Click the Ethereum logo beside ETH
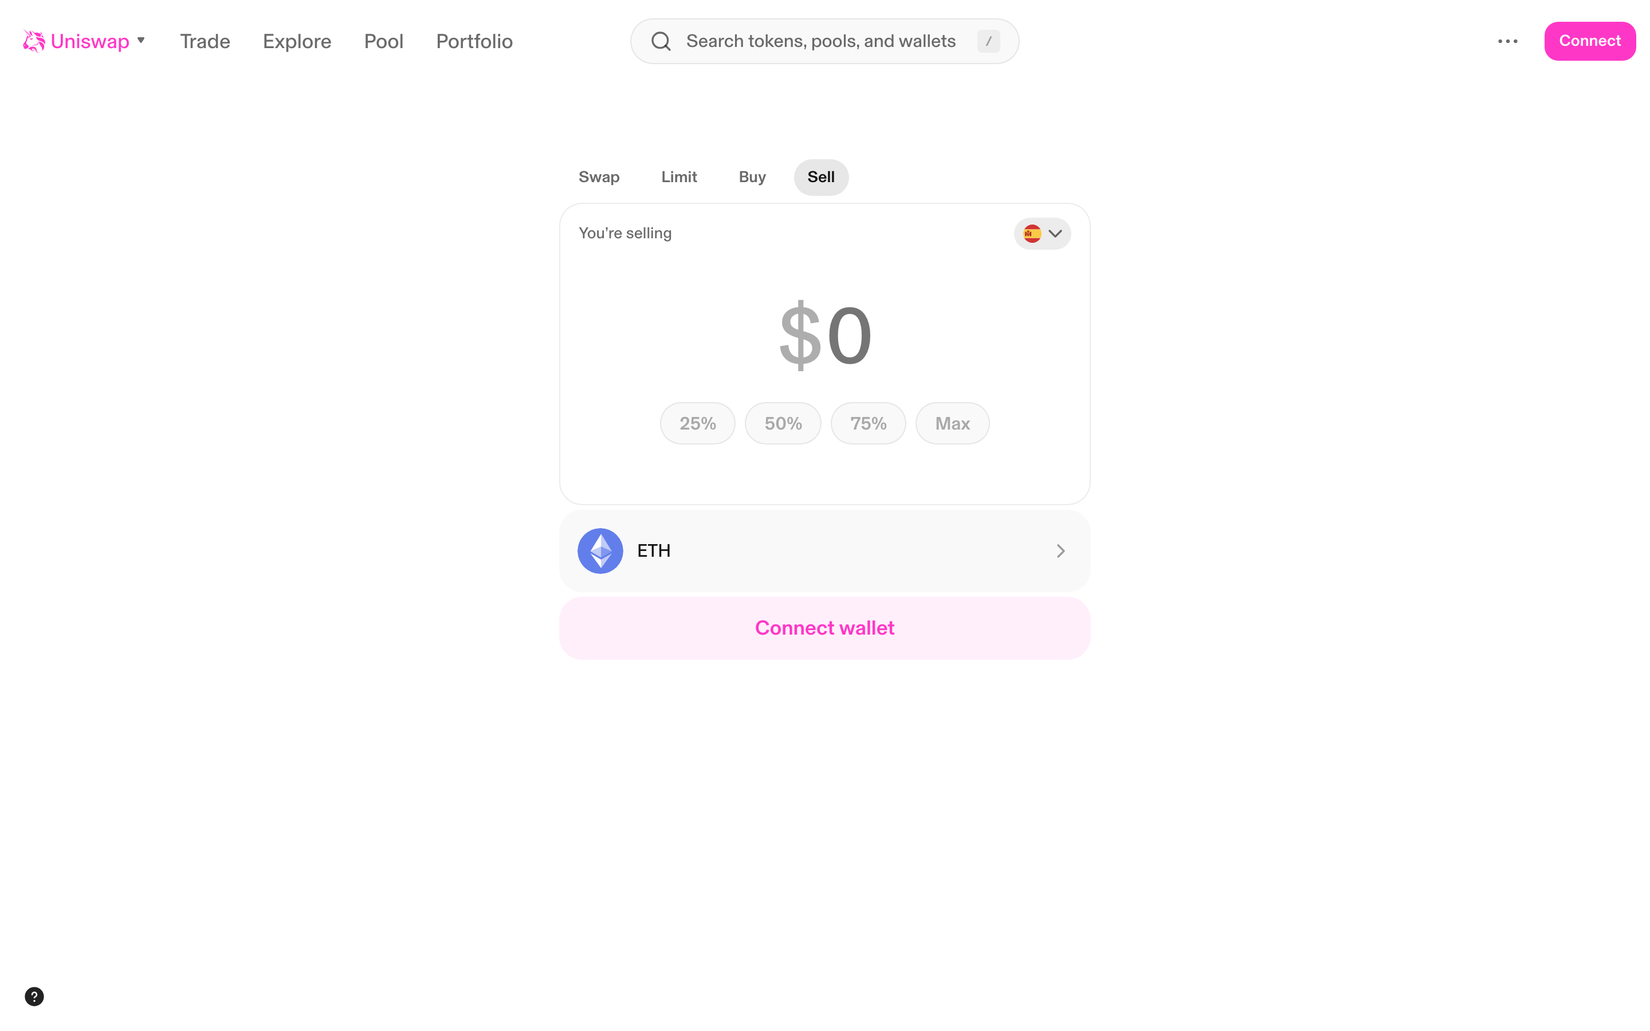The height and width of the screenshot is (1031, 1650). click(600, 550)
